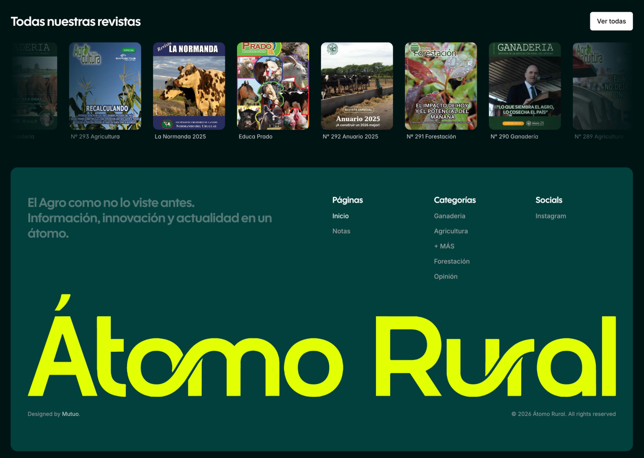Click the La Normanda 2025 caption

pyautogui.click(x=180, y=136)
